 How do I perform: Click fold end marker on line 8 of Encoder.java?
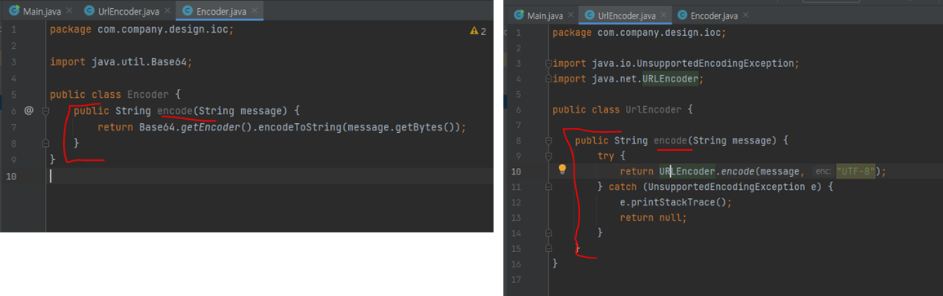45,143
